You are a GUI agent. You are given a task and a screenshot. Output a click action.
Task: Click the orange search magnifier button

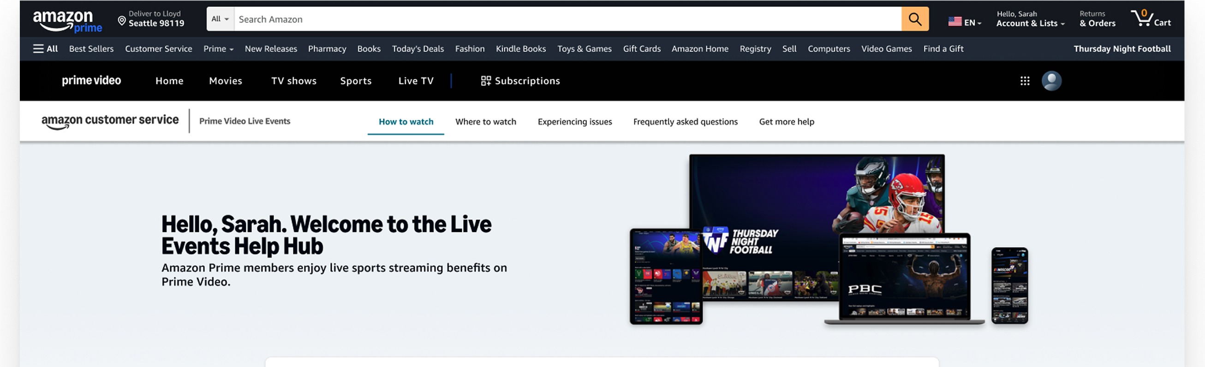tap(914, 19)
